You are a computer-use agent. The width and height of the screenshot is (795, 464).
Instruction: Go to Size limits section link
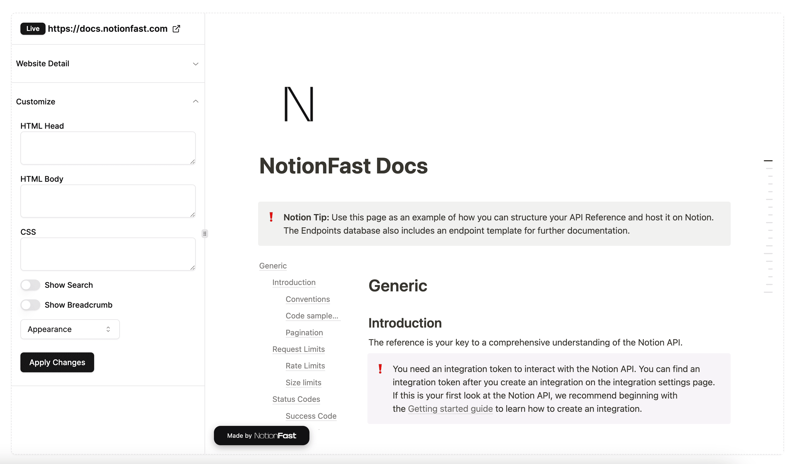(x=303, y=383)
